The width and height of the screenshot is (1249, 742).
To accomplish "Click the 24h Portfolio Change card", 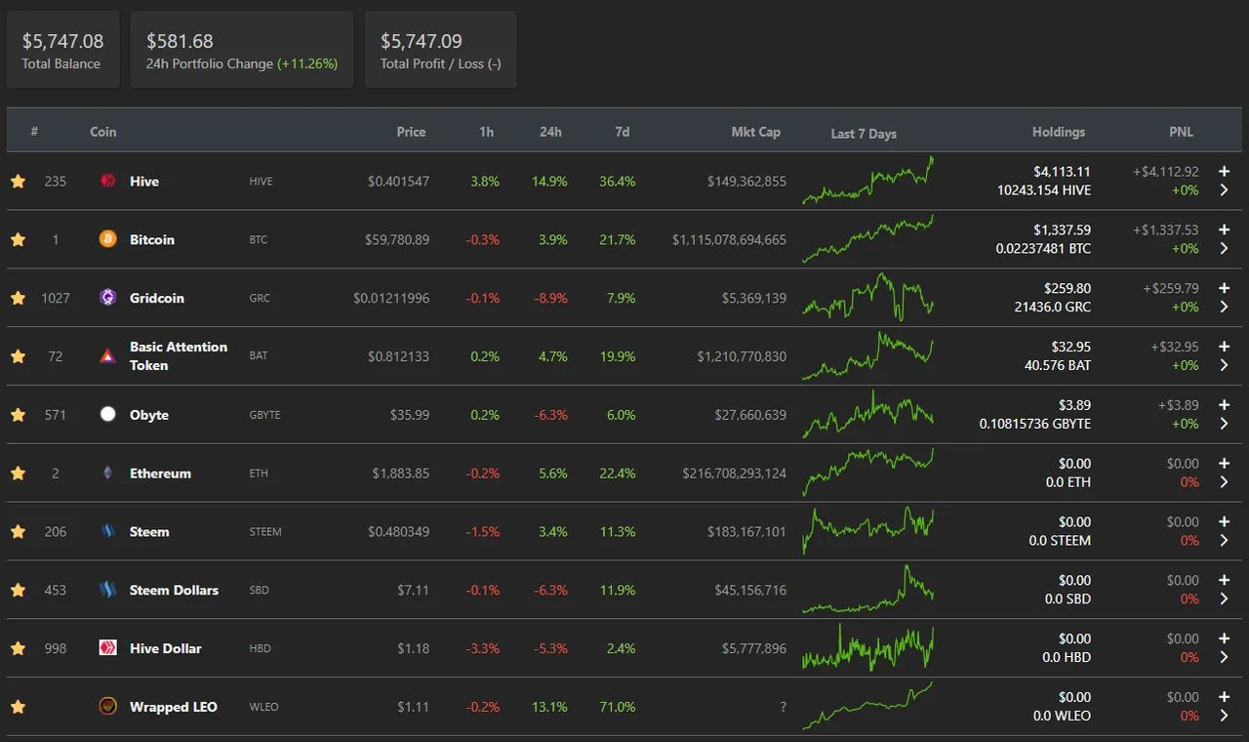I will click(241, 50).
